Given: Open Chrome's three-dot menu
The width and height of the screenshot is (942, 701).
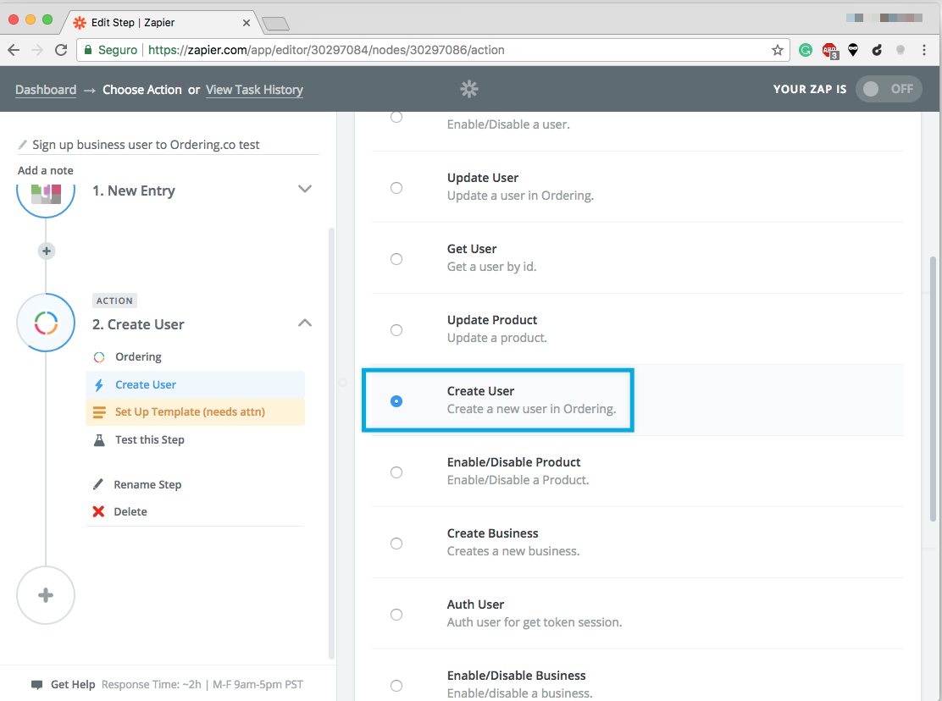Looking at the screenshot, I should (924, 51).
